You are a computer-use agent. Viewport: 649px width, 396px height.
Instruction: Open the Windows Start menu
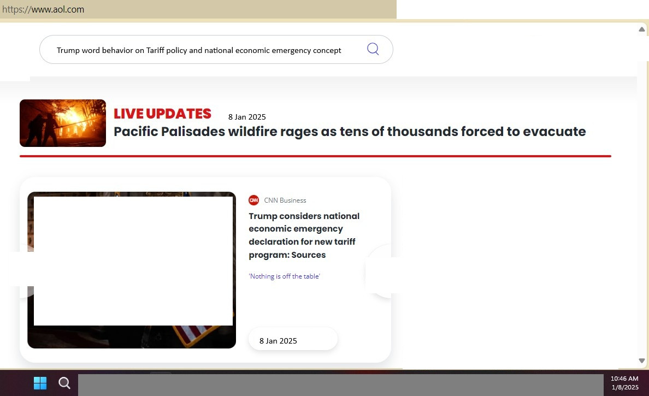pyautogui.click(x=40, y=383)
